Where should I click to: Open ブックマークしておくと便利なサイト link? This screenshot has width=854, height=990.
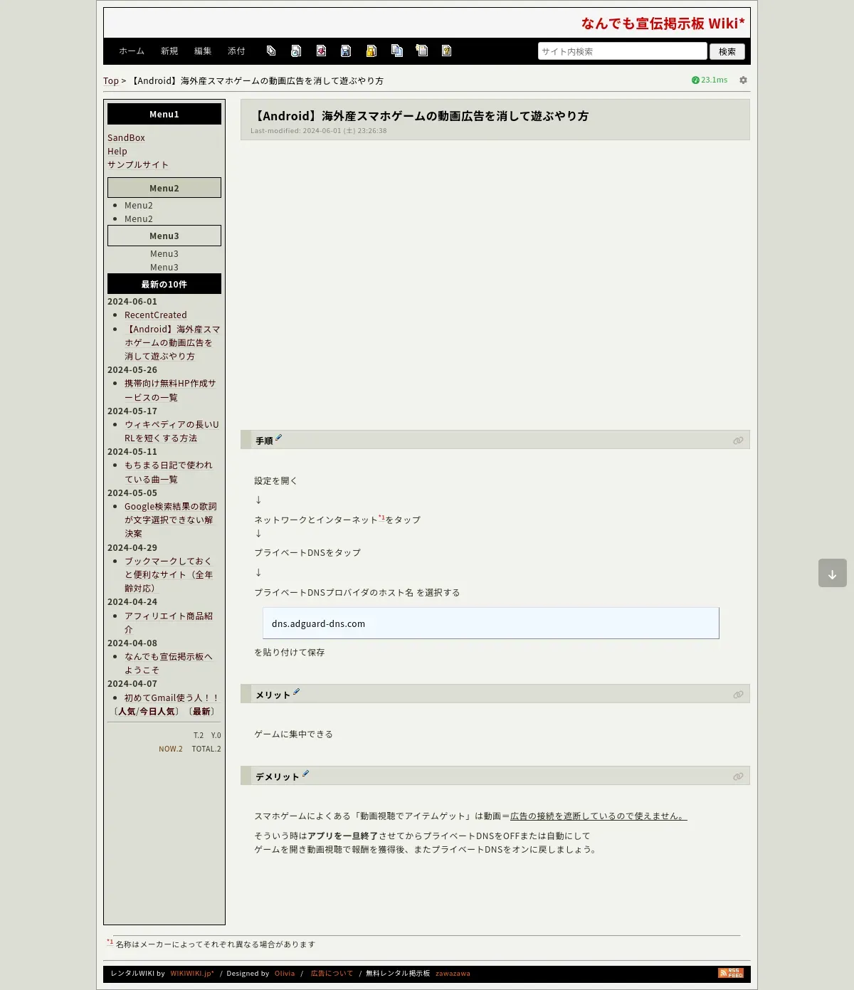[x=169, y=575]
